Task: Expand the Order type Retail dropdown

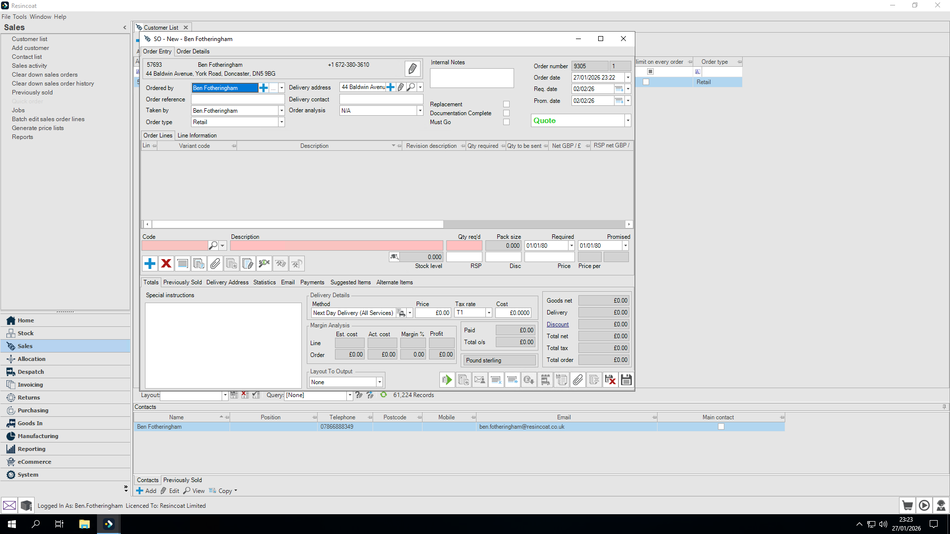Action: coord(282,122)
